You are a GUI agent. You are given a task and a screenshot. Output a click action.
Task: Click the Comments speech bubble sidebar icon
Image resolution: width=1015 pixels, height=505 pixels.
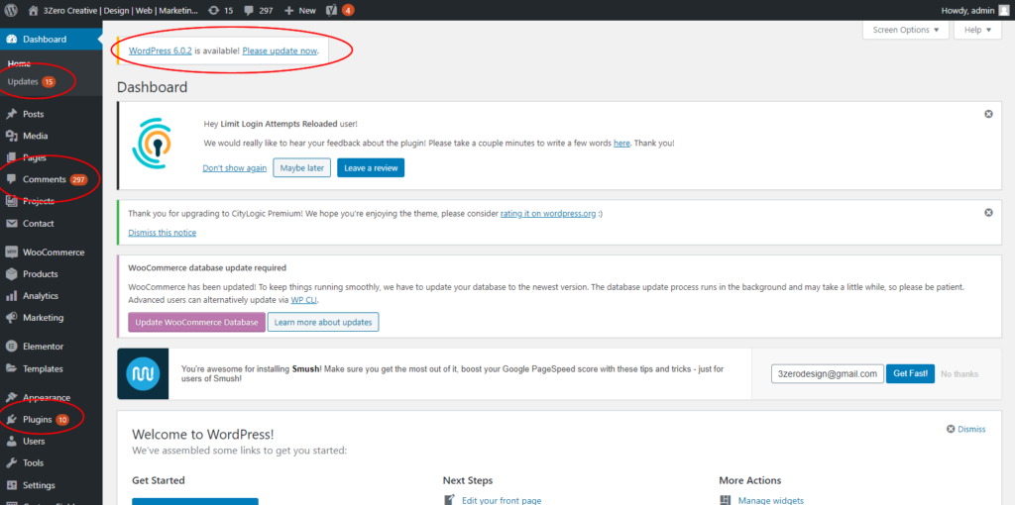11,179
